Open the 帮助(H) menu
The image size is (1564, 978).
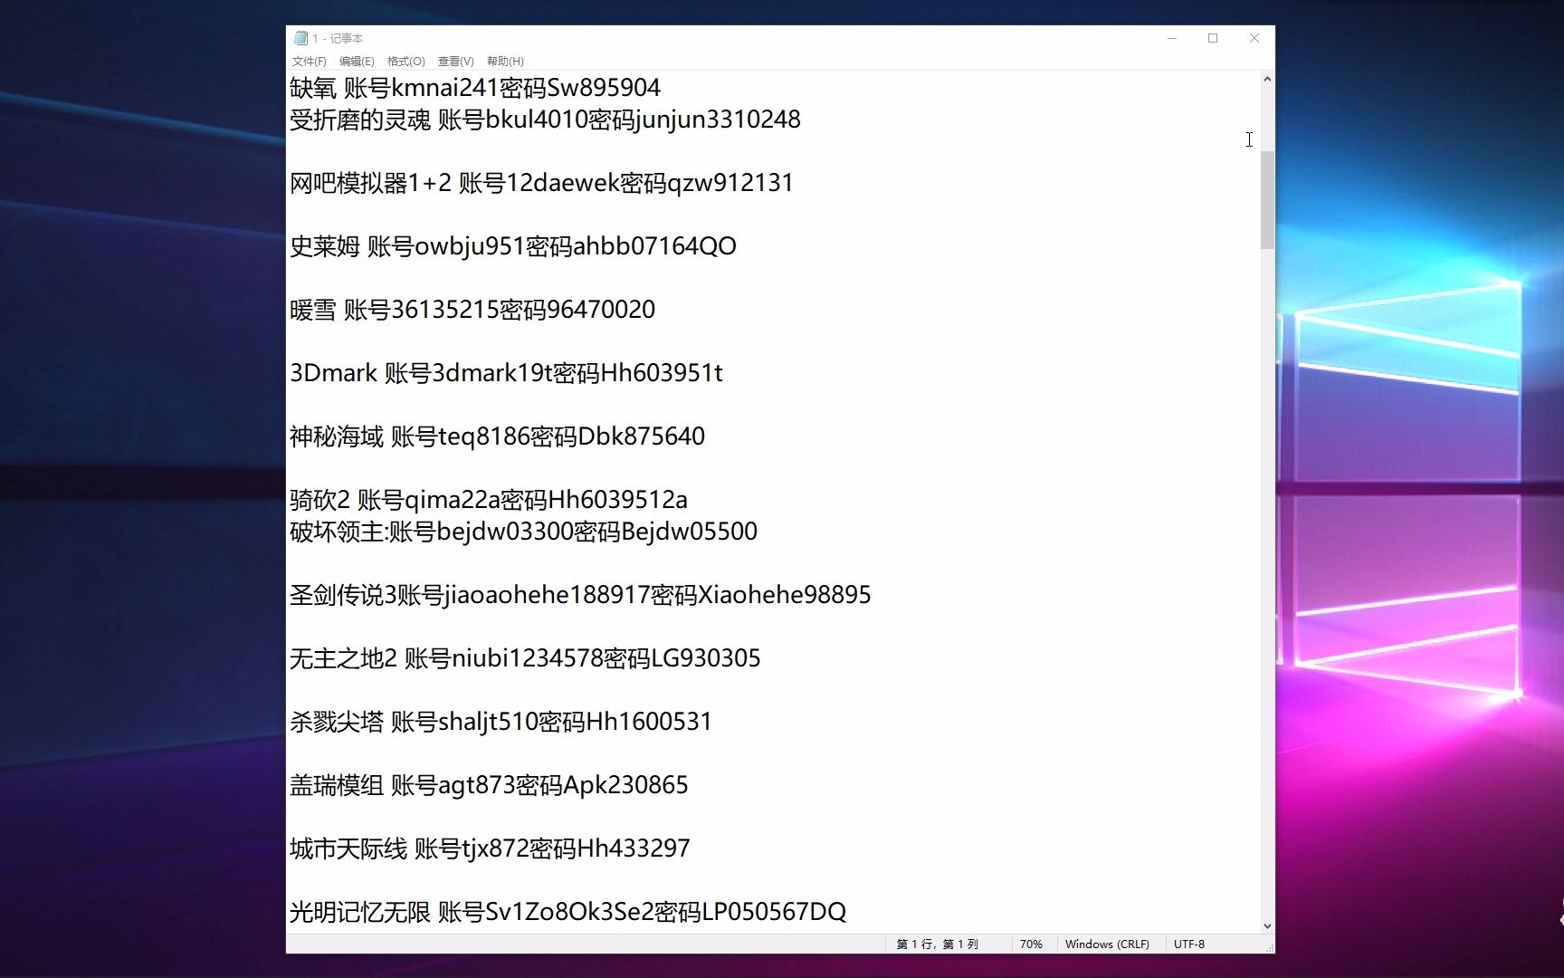point(505,62)
